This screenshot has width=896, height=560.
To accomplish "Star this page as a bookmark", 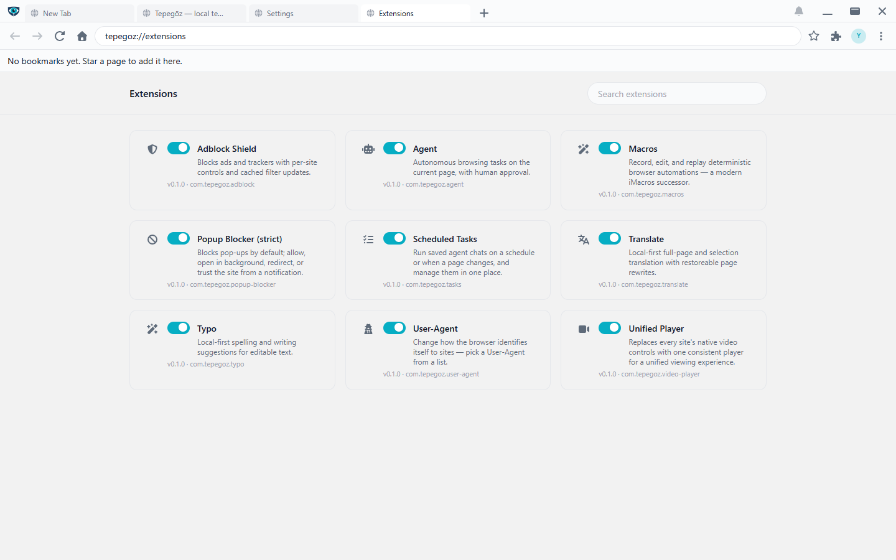I will click(814, 36).
